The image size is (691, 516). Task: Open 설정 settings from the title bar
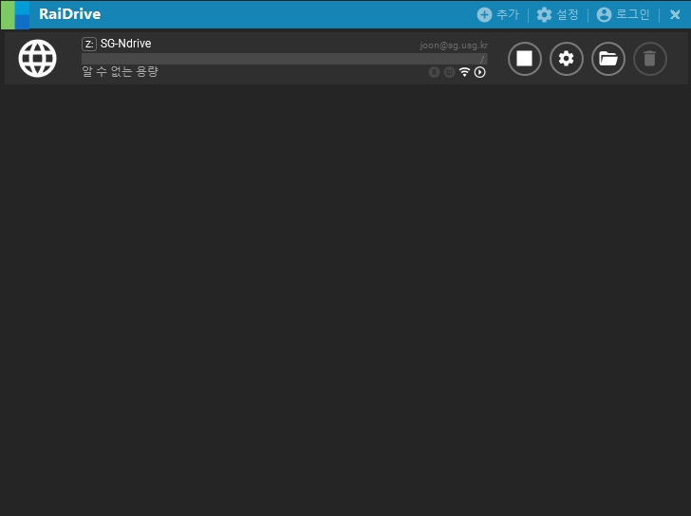coord(557,14)
